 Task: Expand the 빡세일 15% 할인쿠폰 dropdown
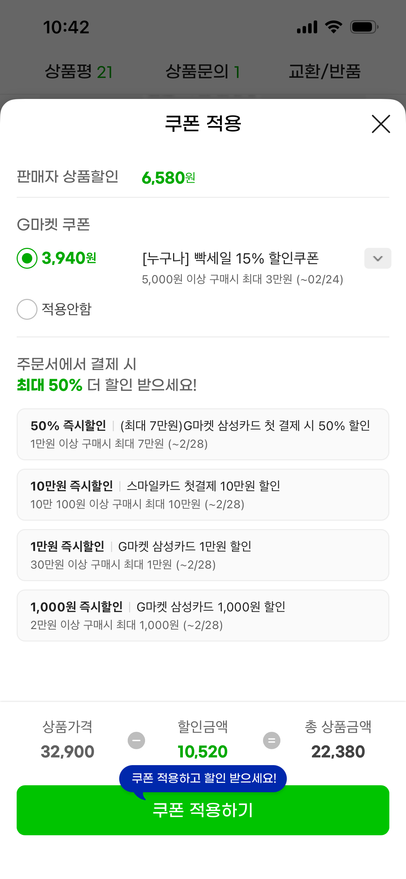point(378,258)
